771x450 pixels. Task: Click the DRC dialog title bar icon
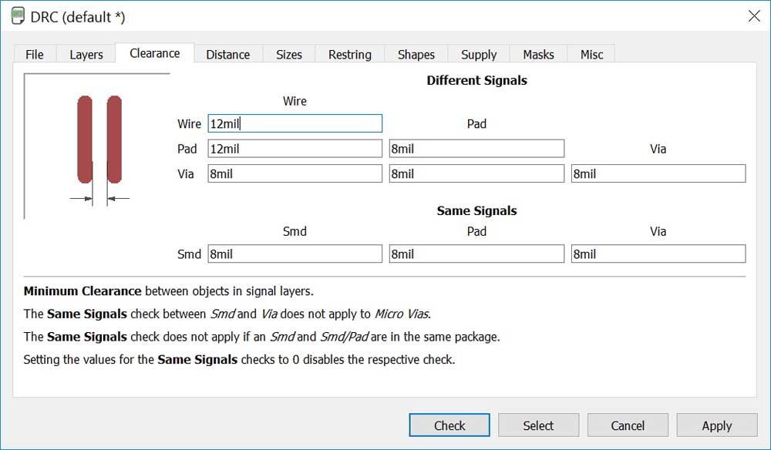coord(18,15)
